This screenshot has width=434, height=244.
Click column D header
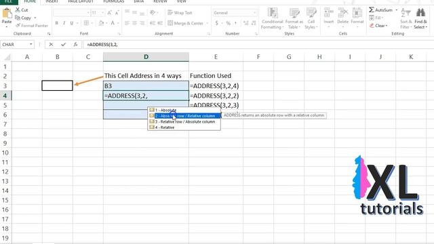click(146, 57)
